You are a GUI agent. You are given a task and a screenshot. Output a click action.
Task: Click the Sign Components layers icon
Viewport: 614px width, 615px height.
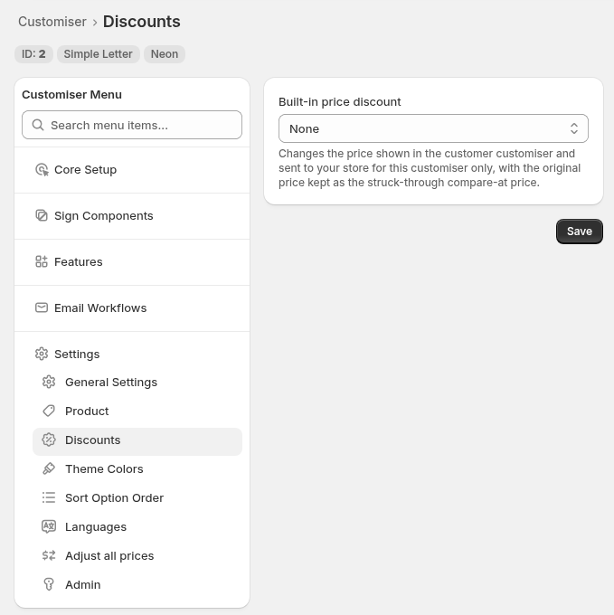42,216
